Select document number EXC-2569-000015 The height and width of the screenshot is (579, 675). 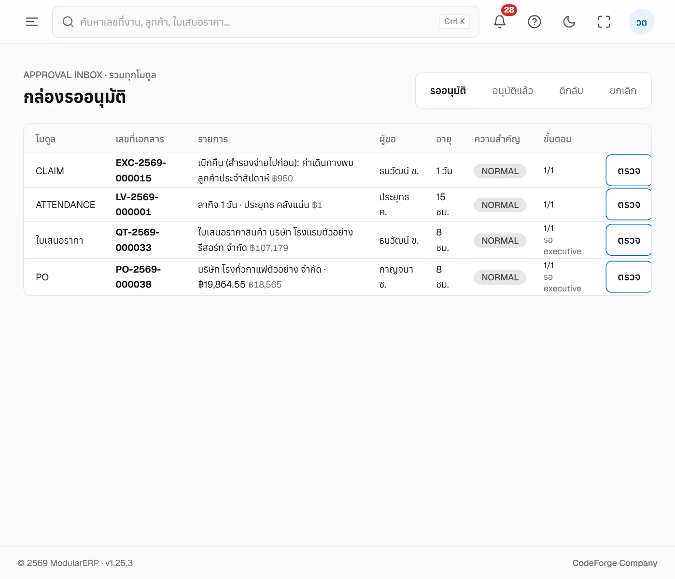(x=141, y=171)
